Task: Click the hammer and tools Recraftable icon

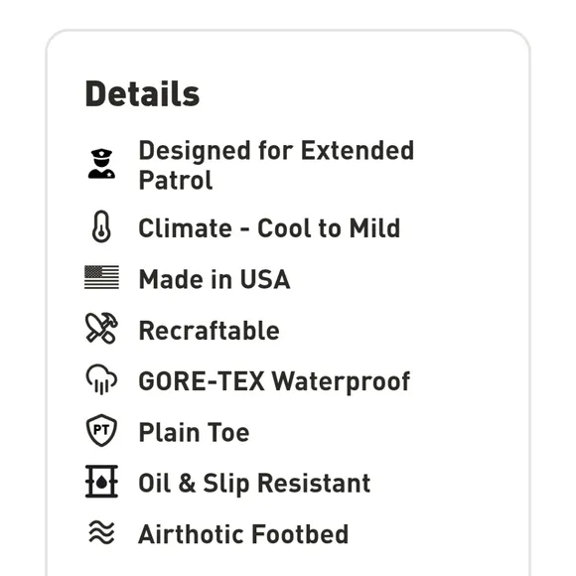Action: [101, 328]
